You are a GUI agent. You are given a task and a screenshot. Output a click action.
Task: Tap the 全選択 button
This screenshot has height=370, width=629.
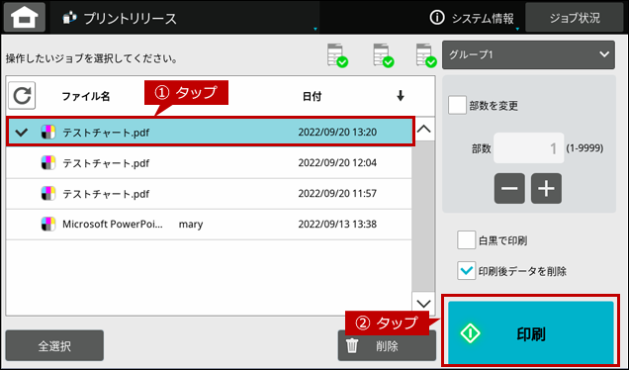click(x=54, y=346)
